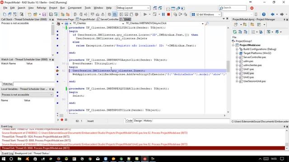Navigate back with the blue arrow
Viewport: 289px width, 162px height.
pos(272,14)
